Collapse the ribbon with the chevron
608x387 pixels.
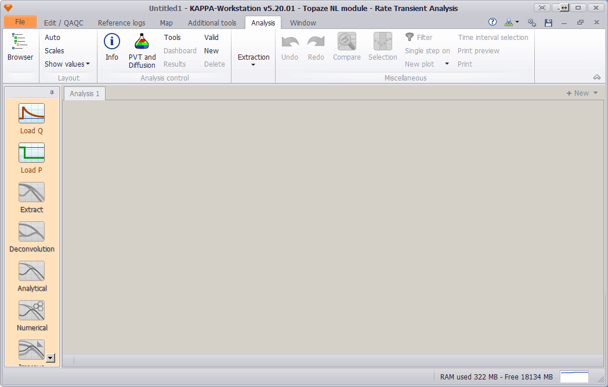coord(597,77)
